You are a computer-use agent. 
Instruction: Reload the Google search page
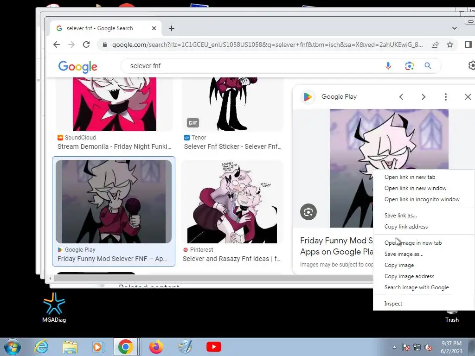pyautogui.click(x=86, y=45)
